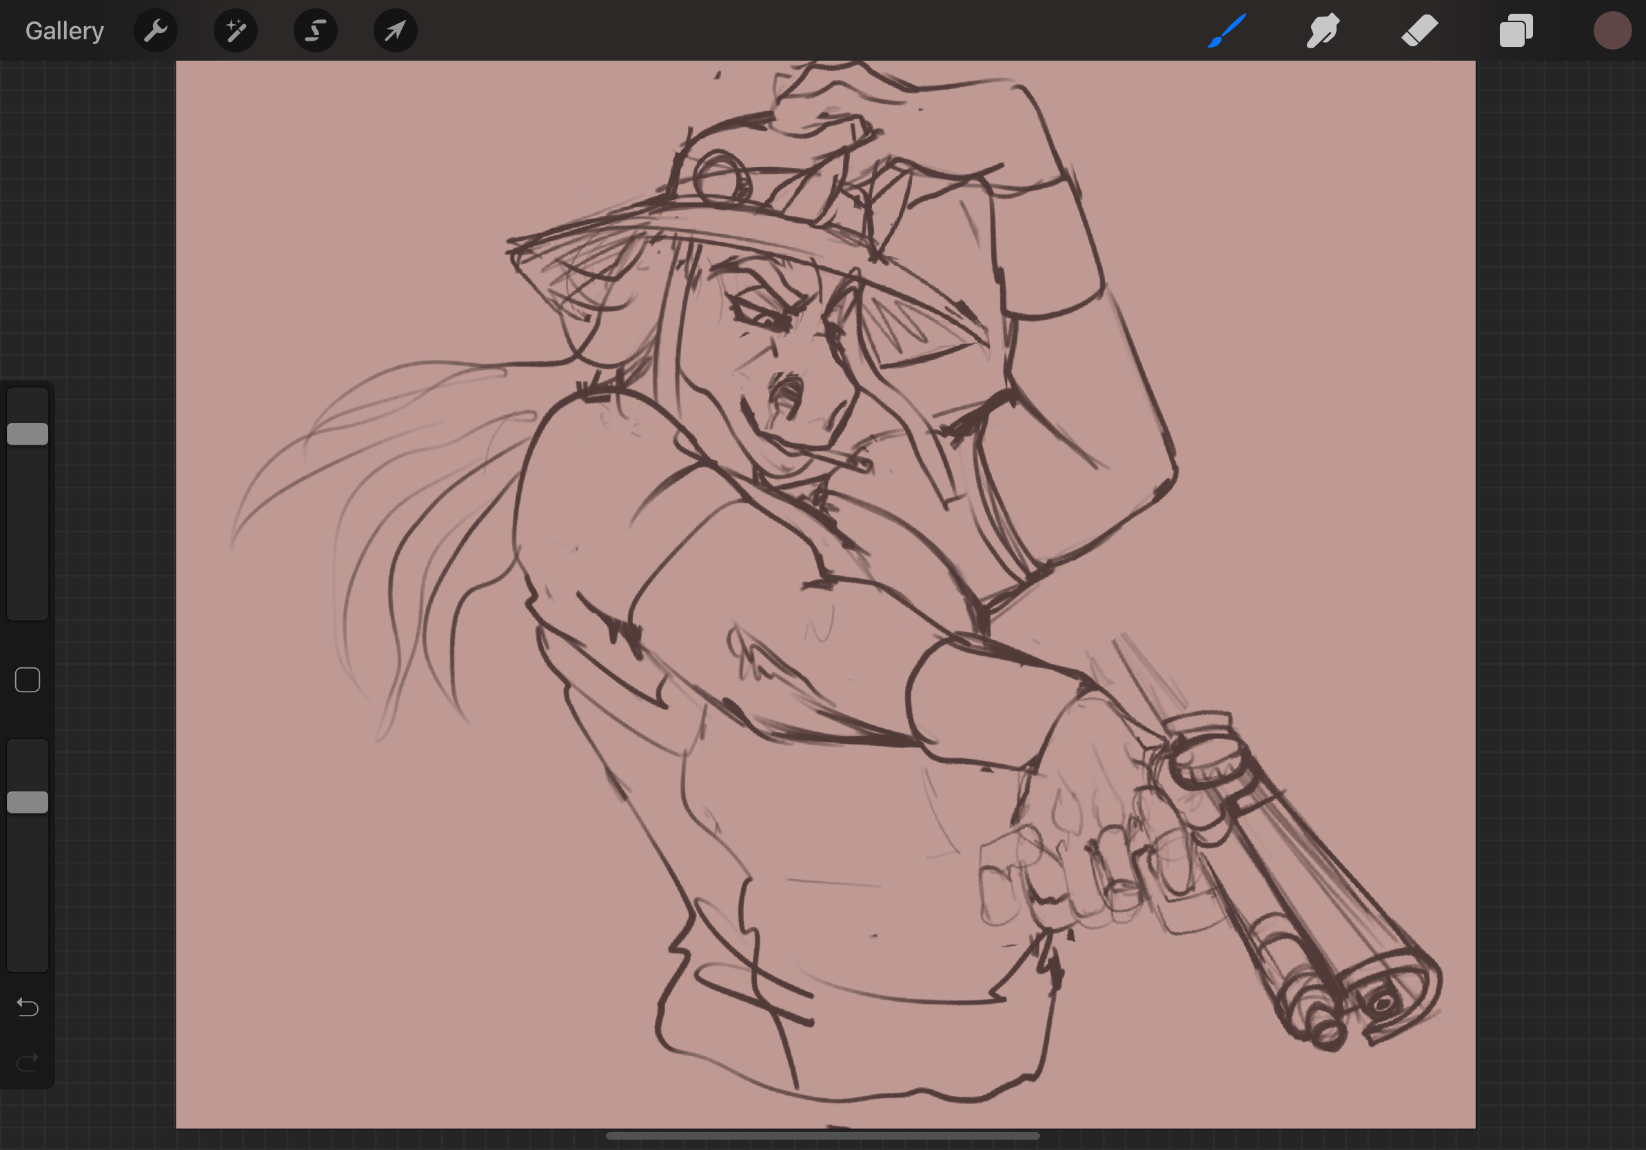Image resolution: width=1646 pixels, height=1150 pixels.
Task: Tap the Undo arrow
Action: point(28,1007)
